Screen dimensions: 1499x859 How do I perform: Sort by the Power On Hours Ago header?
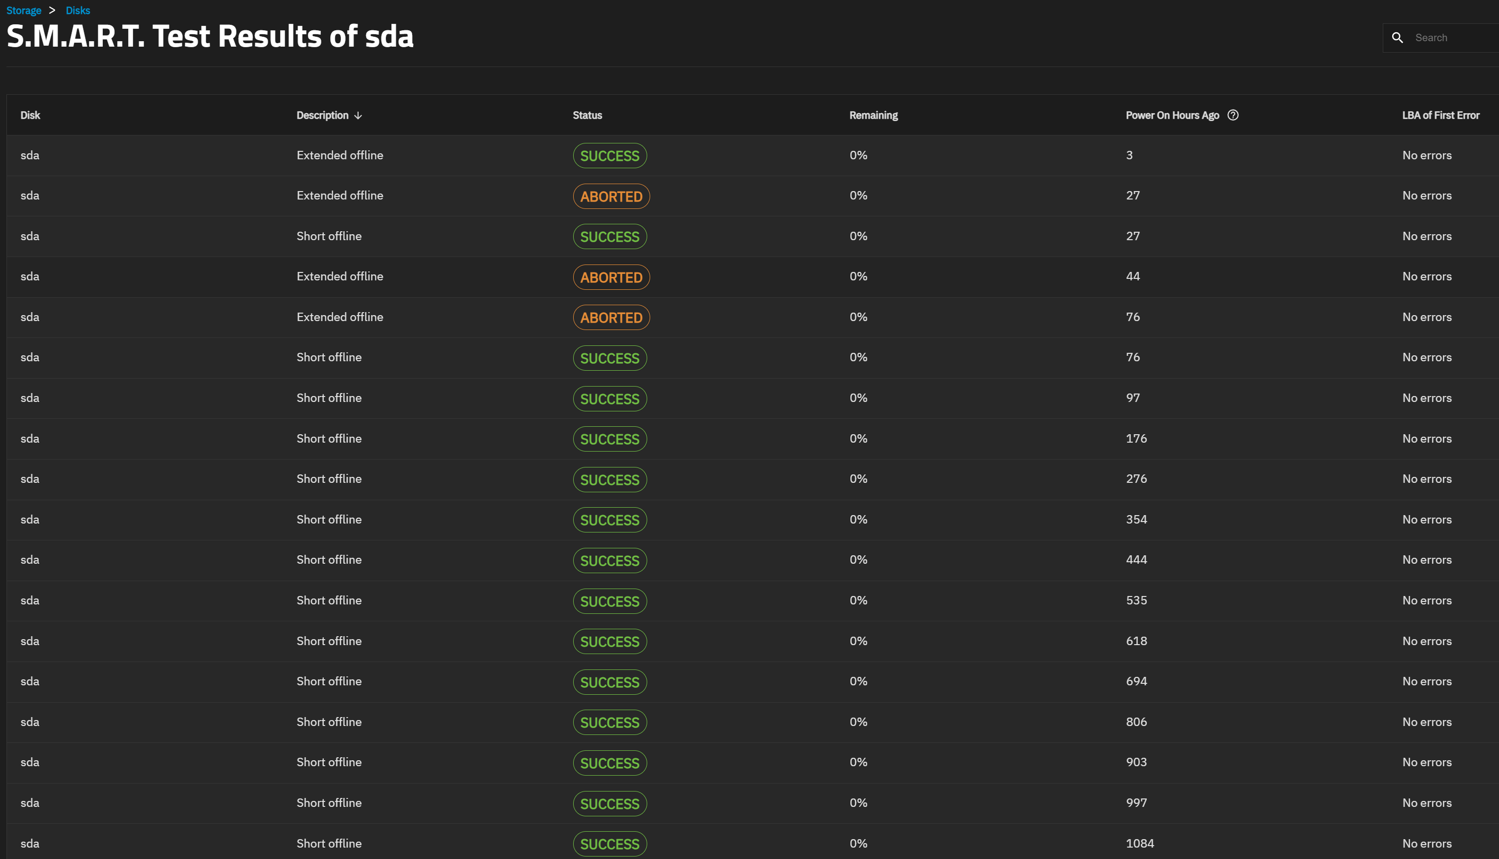[x=1172, y=115]
